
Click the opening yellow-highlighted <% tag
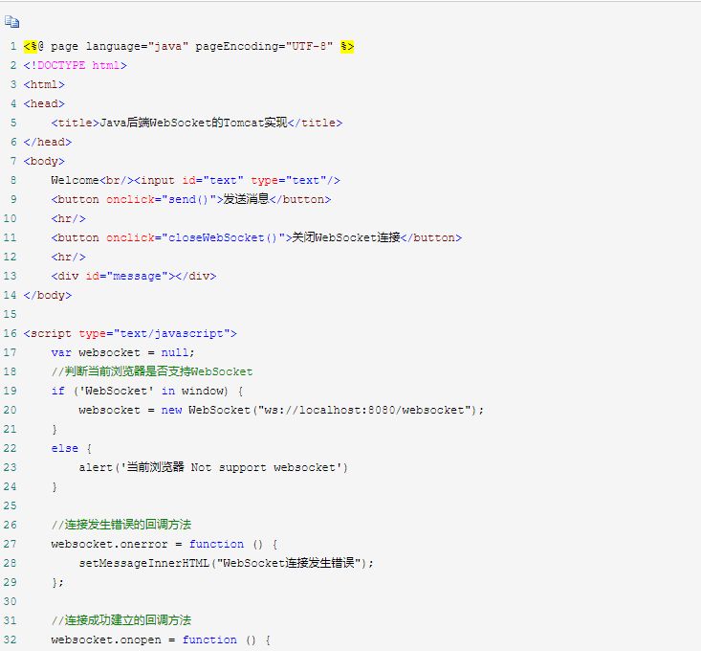pyautogui.click(x=31, y=46)
